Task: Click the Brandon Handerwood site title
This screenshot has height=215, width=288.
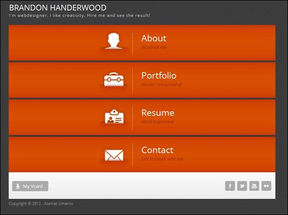Action: click(x=58, y=8)
